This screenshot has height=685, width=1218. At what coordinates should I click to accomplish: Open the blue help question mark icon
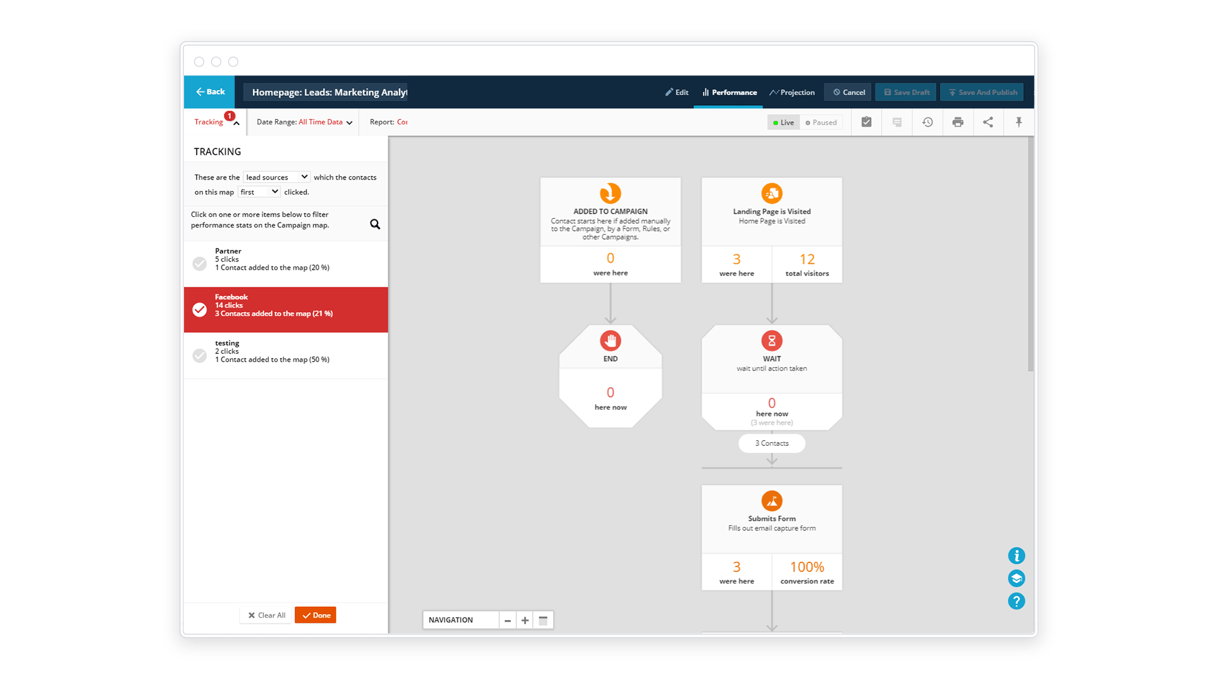coord(1016,601)
